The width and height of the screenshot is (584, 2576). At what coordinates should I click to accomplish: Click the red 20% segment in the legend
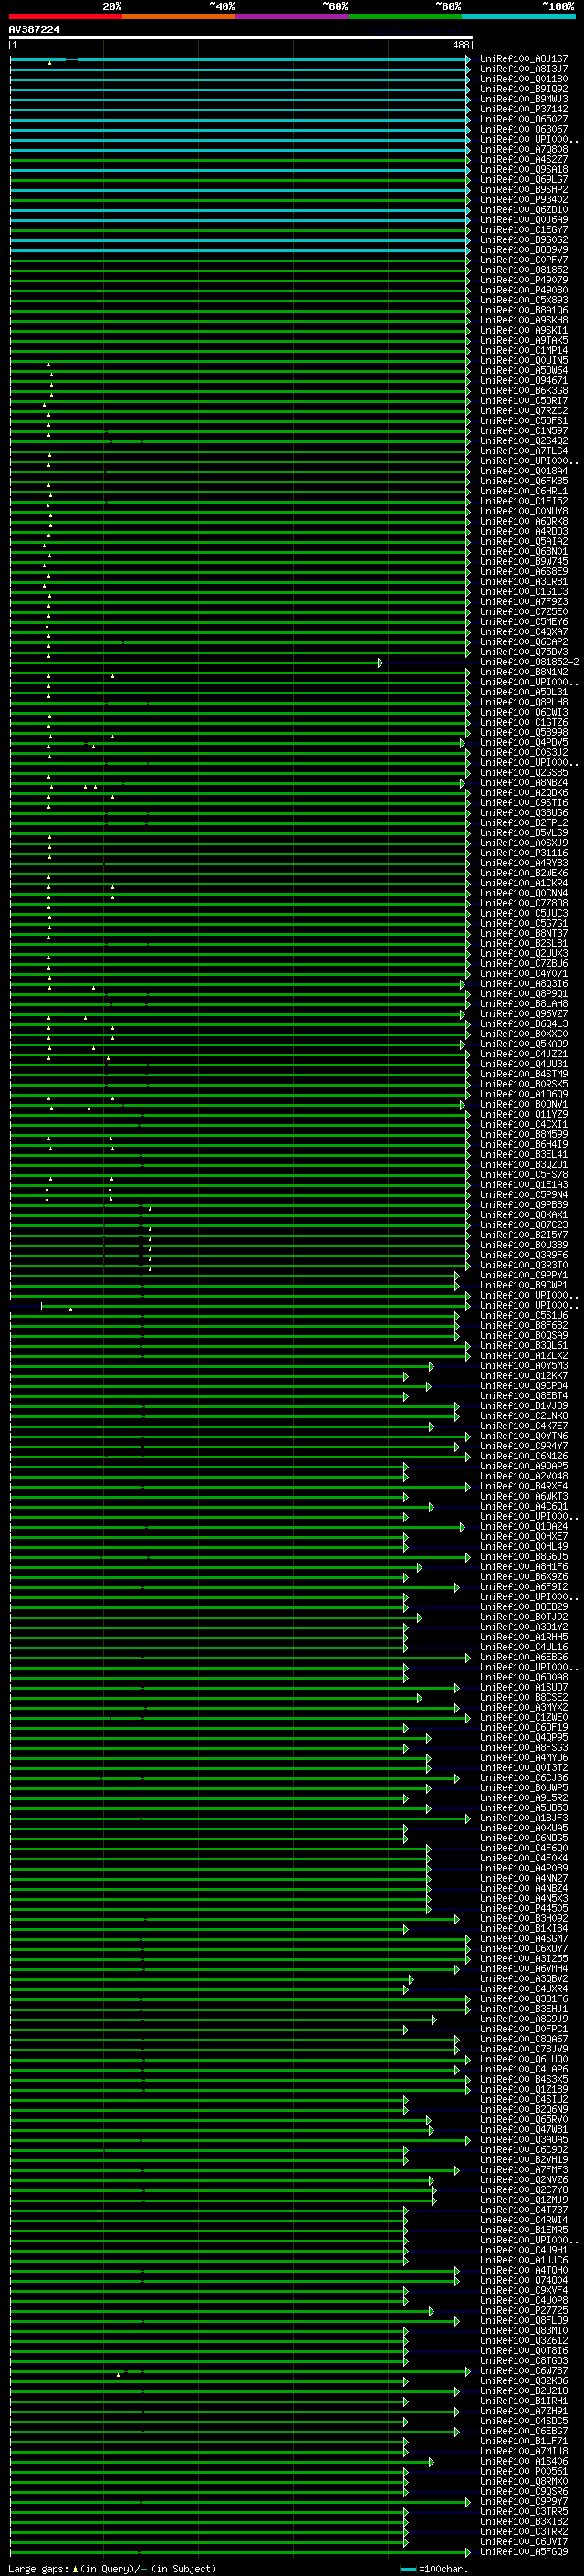(66, 16)
